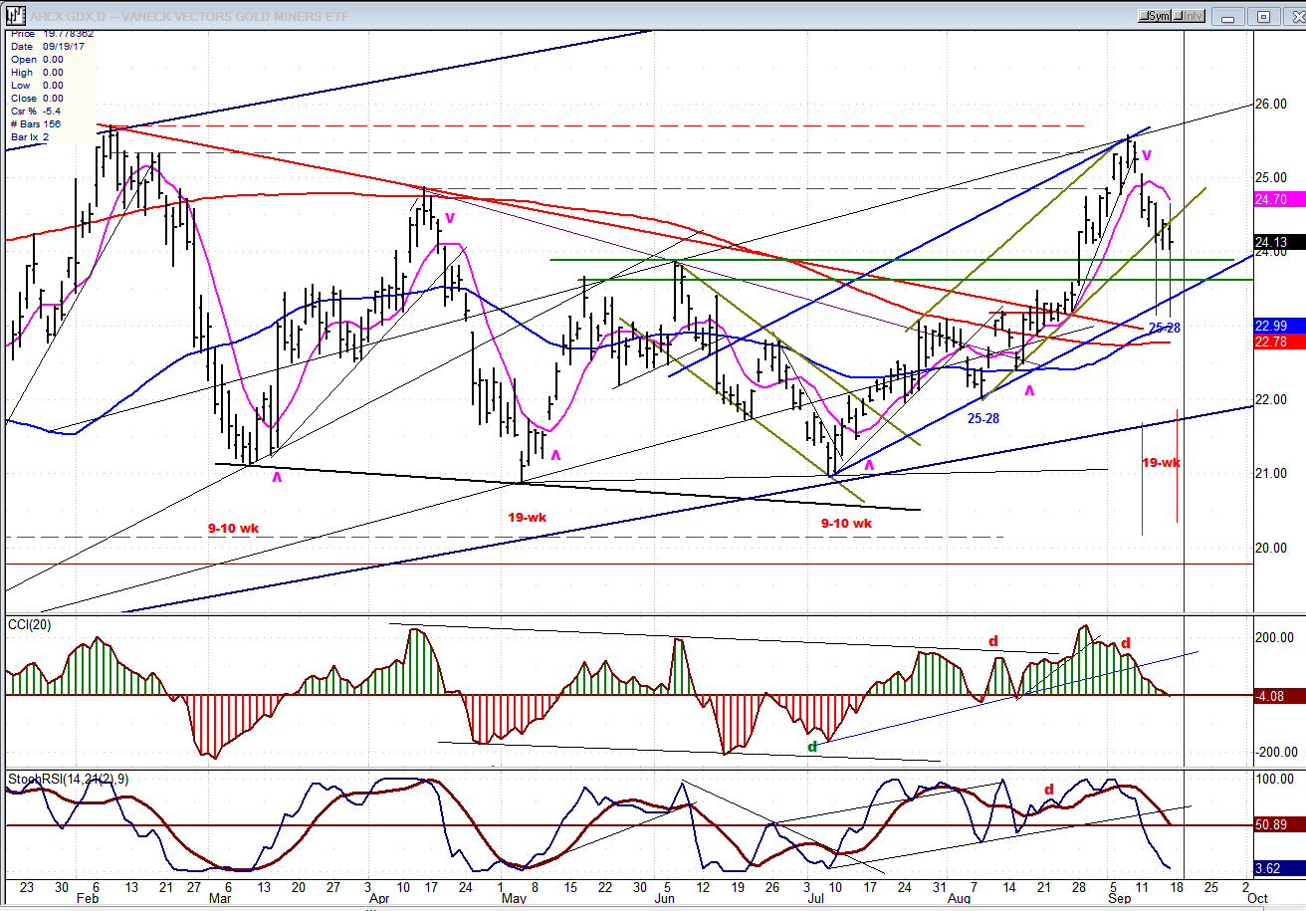
Task: Close the GDX chart window
Action: click(x=1291, y=16)
